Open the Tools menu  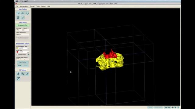tap(38, 6)
